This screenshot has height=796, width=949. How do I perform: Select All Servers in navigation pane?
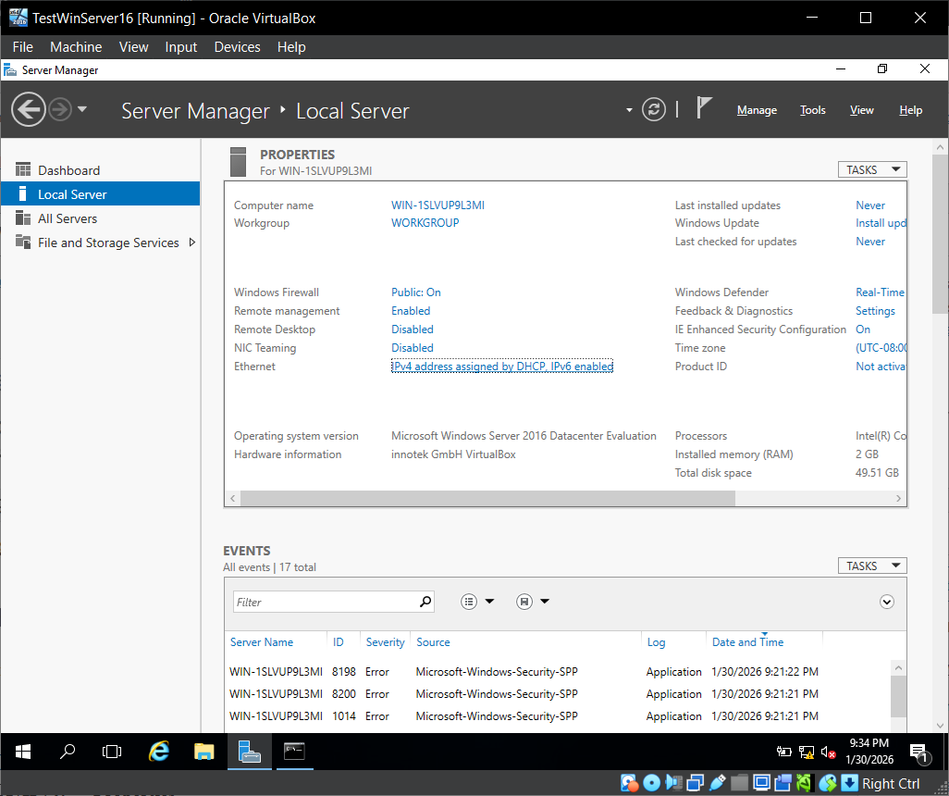pyautogui.click(x=67, y=218)
